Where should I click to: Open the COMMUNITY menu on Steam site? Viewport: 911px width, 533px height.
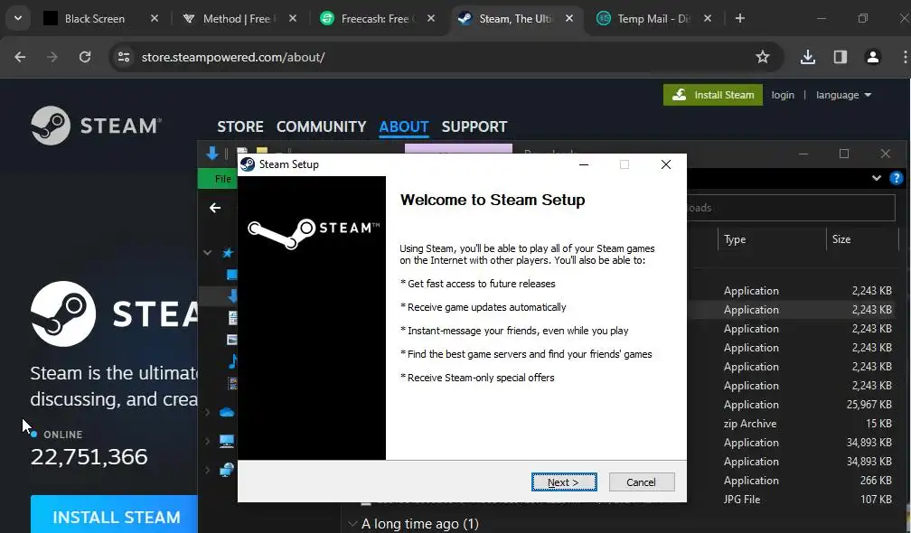click(322, 126)
